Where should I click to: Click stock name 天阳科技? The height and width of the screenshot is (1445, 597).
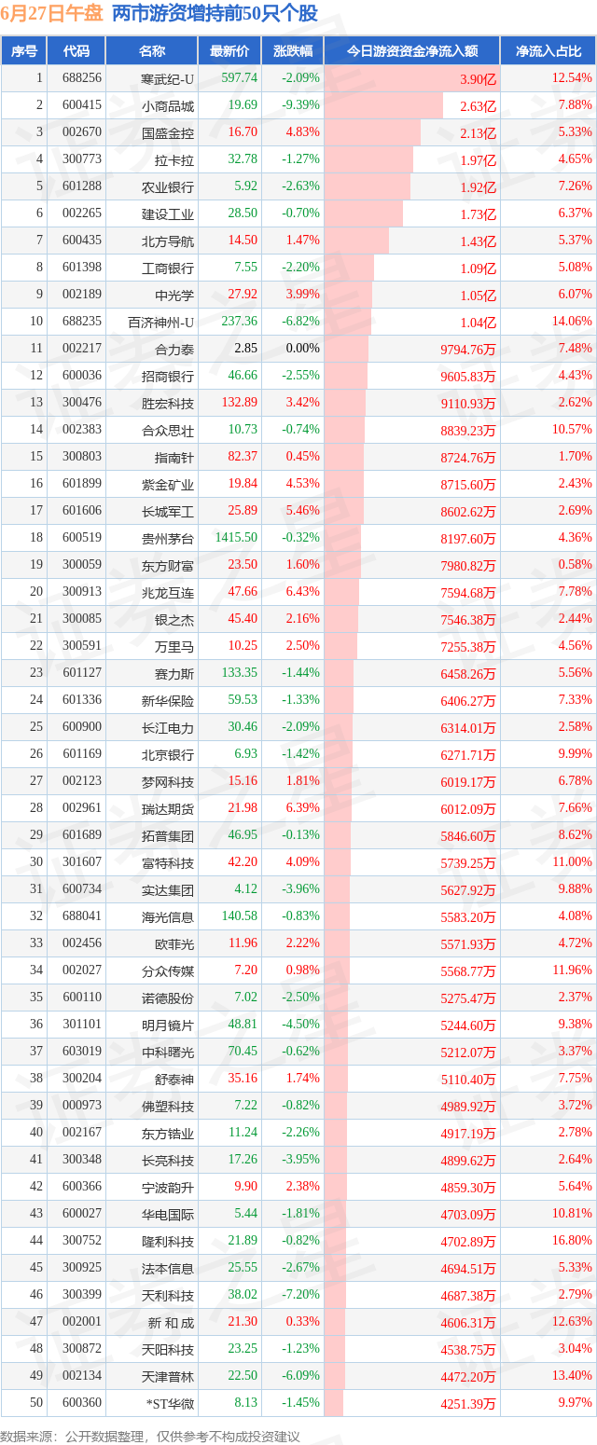(168, 1349)
